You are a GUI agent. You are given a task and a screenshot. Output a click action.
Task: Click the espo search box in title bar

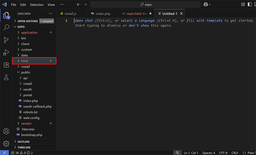(x=146, y=5)
